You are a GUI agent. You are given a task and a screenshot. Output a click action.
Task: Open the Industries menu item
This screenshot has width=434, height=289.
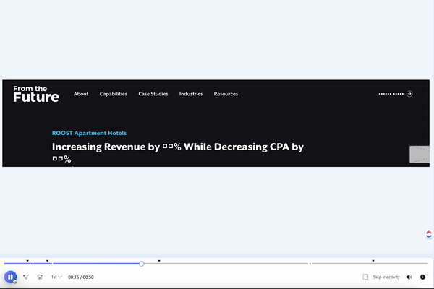pos(191,94)
